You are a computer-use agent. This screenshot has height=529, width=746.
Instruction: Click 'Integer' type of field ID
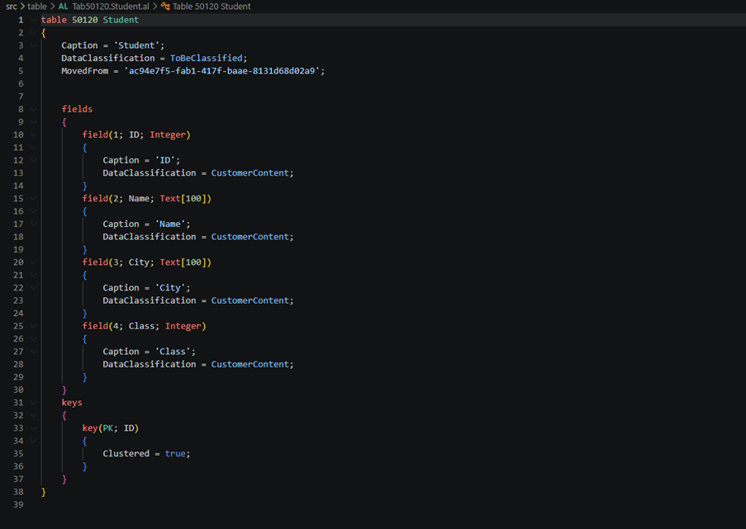(x=168, y=135)
